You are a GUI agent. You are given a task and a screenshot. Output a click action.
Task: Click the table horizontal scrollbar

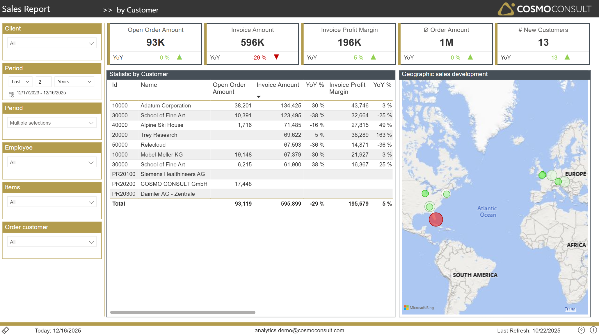[183, 312]
